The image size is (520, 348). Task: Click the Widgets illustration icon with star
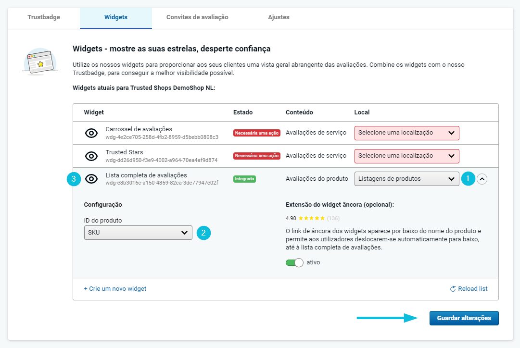tap(40, 62)
